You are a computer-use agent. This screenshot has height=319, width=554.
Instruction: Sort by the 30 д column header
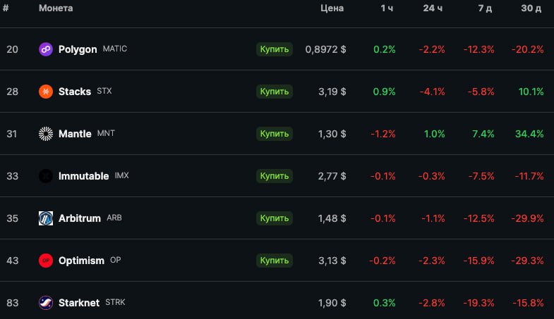(x=532, y=8)
